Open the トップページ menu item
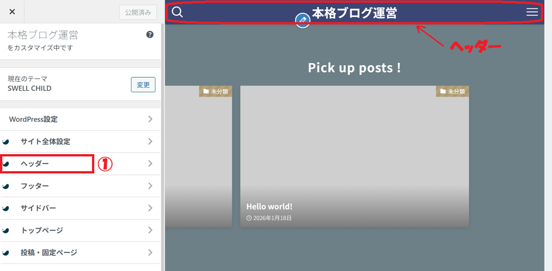The image size is (552, 271). (42, 231)
